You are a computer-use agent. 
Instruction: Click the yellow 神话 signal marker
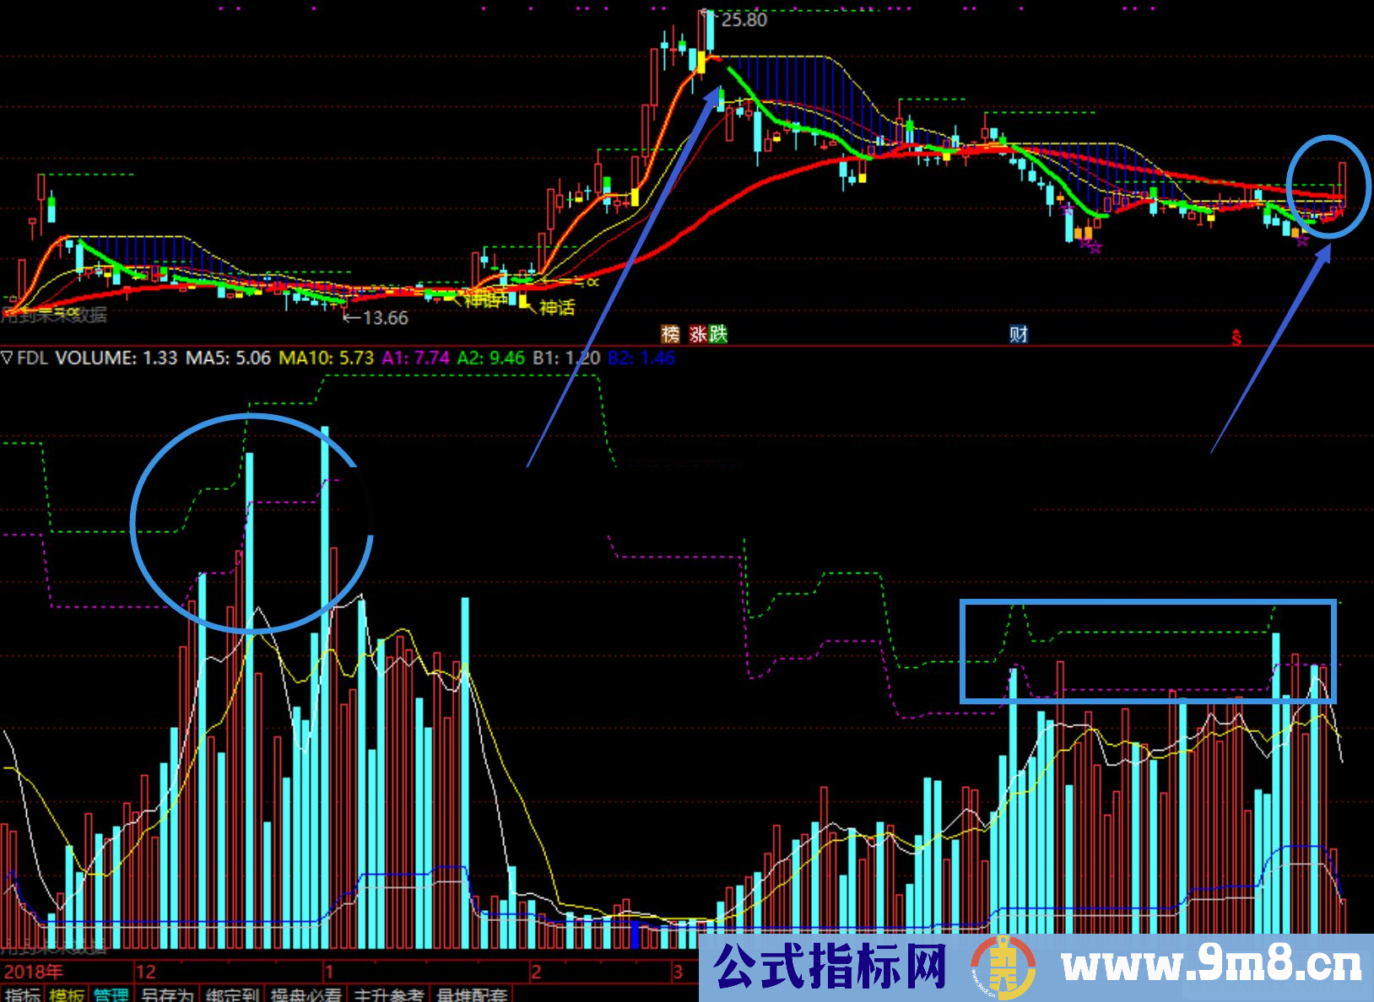point(556,308)
